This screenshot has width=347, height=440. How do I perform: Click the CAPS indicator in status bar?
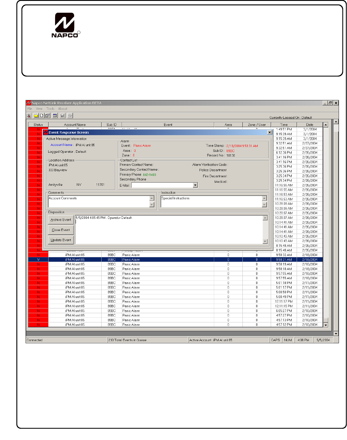tap(276, 340)
